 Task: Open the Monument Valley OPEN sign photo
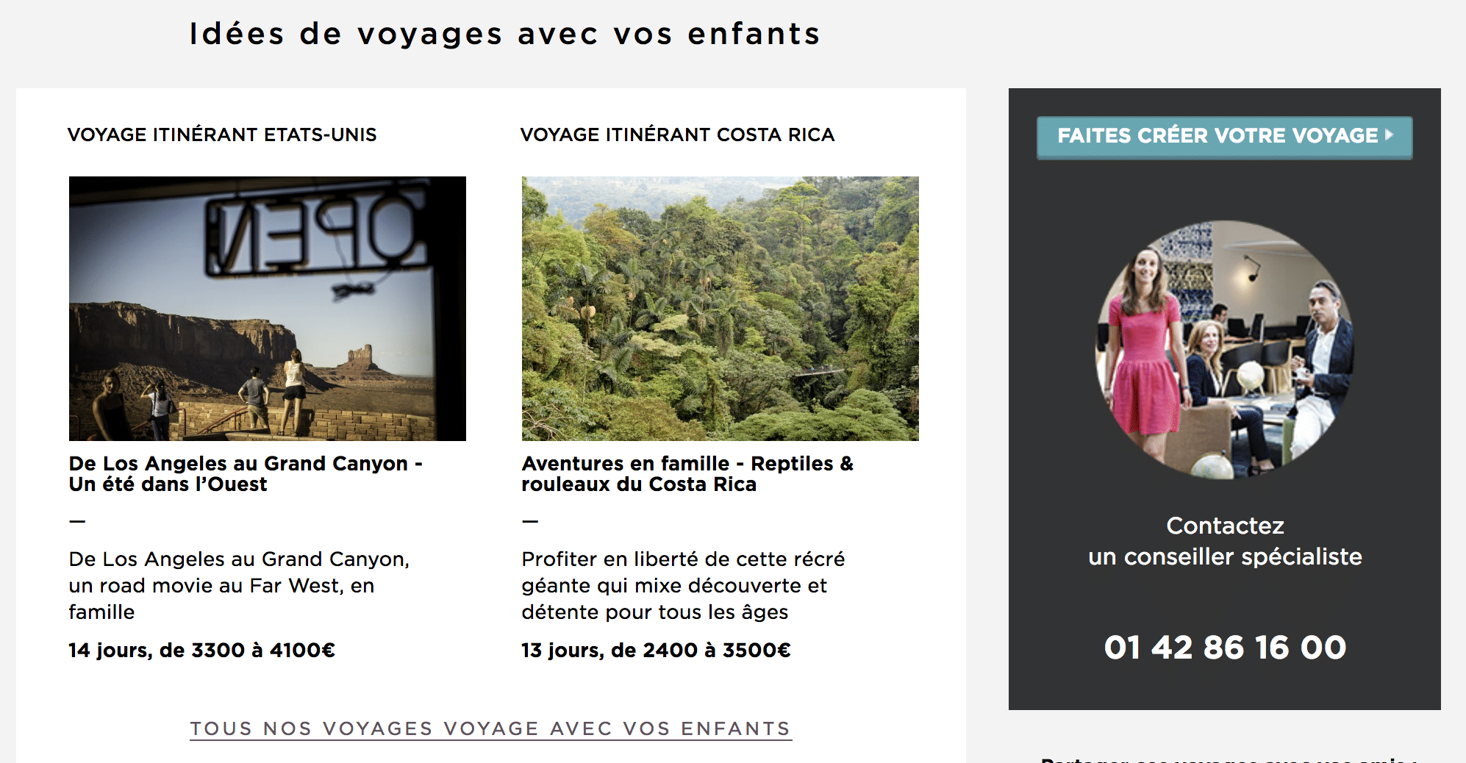(268, 309)
